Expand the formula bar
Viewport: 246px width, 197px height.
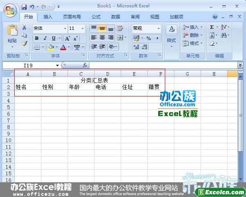point(240,65)
